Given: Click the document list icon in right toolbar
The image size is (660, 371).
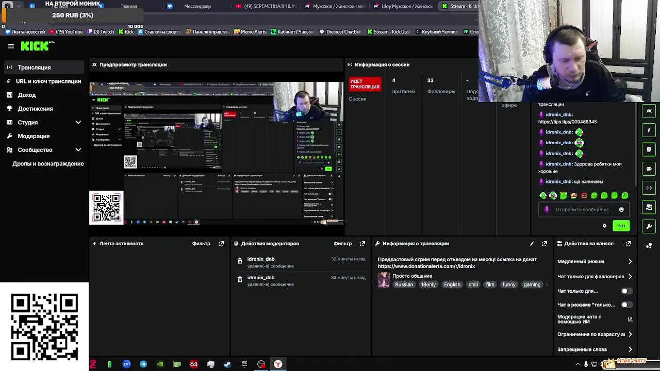Looking at the screenshot, I should [649, 149].
